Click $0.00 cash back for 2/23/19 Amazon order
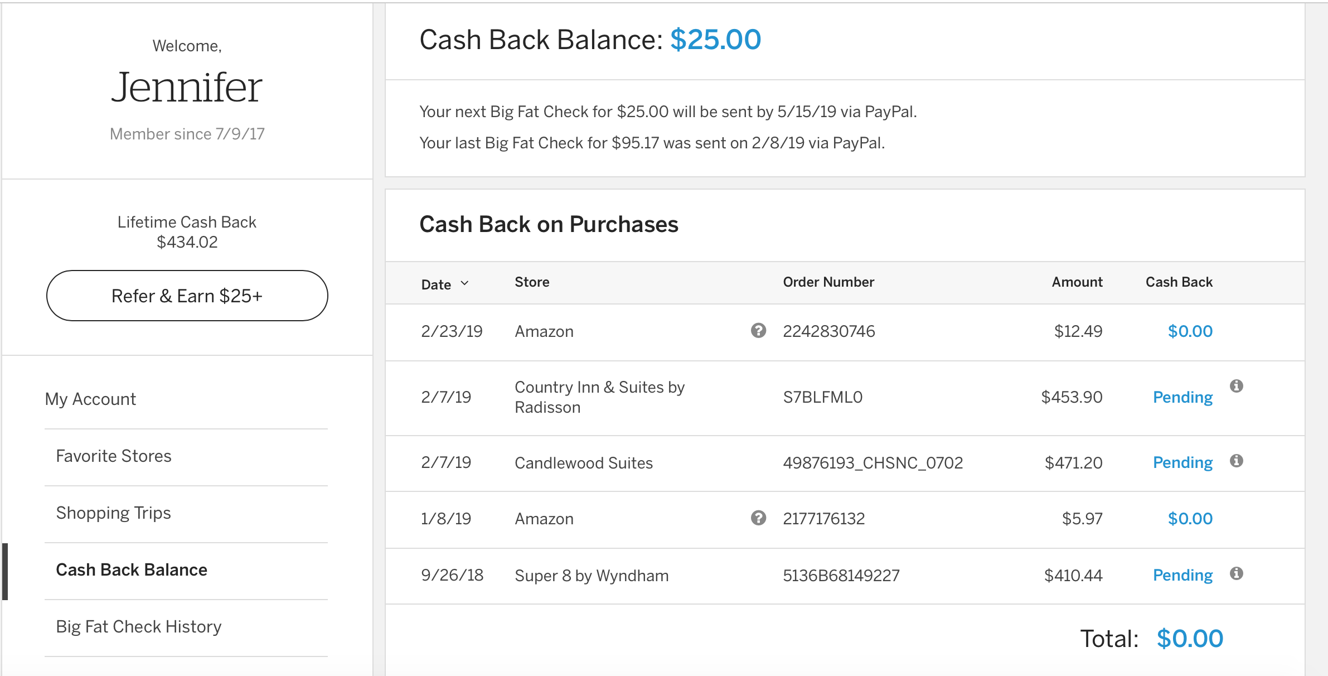This screenshot has height=676, width=1328. point(1190,331)
